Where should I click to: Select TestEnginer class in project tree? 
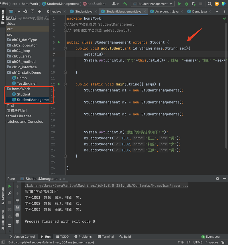coord(27,83)
